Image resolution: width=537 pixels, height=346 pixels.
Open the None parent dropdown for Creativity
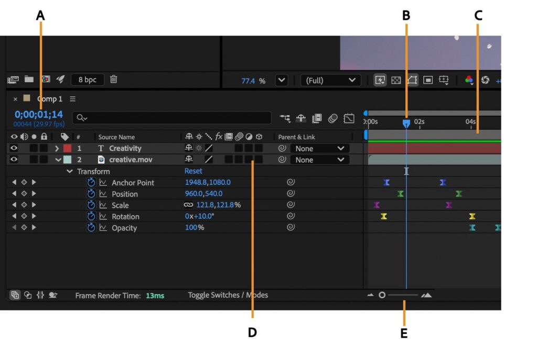320,148
